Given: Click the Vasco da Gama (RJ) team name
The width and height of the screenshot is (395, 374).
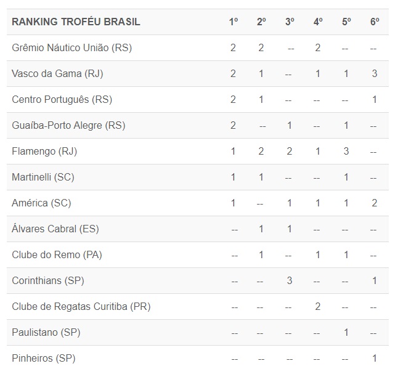Looking at the screenshot, I should [57, 74].
